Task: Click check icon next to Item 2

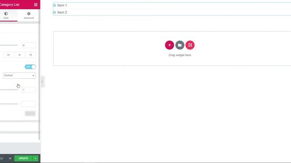Action: (55, 12)
